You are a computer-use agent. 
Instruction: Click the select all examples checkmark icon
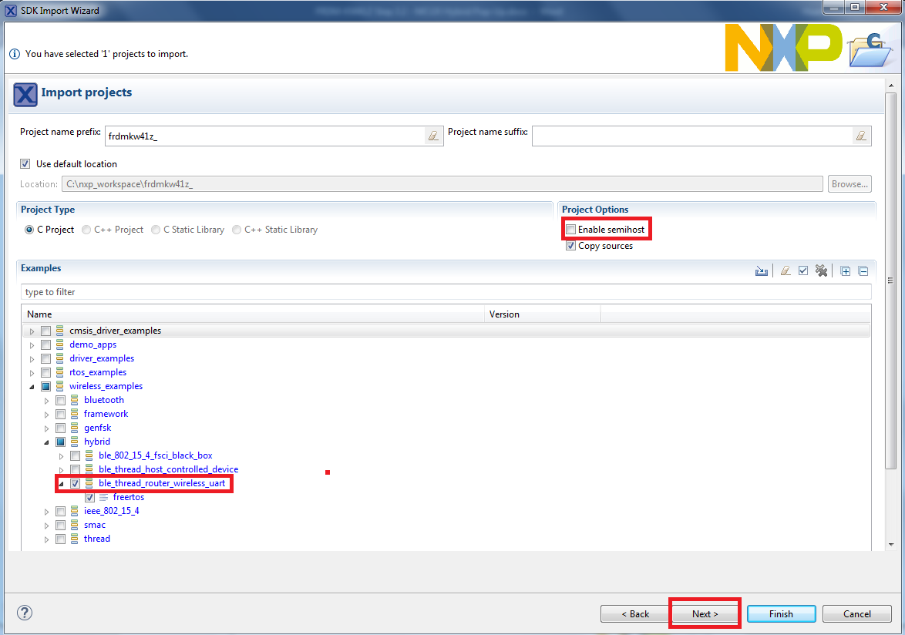click(803, 270)
